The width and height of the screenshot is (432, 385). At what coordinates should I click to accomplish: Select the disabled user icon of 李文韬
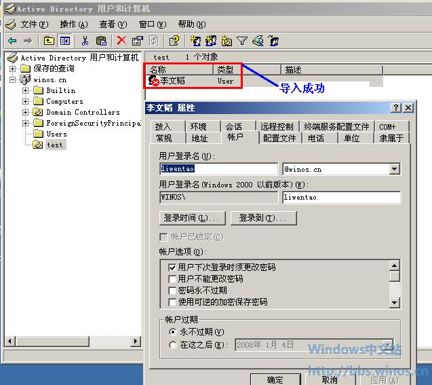tap(153, 81)
